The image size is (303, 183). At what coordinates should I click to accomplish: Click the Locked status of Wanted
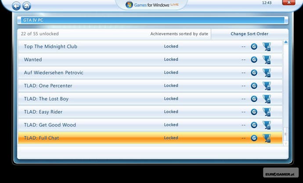[171, 59]
